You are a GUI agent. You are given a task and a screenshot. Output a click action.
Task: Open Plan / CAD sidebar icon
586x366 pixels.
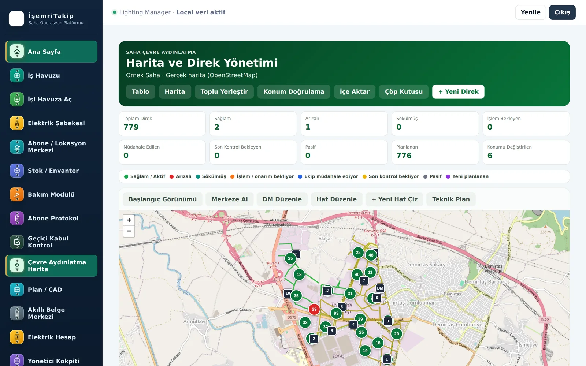point(17,290)
